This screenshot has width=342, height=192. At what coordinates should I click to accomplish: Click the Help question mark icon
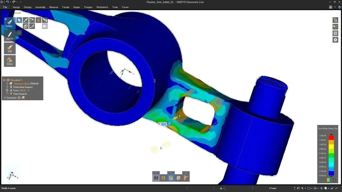point(339,7)
